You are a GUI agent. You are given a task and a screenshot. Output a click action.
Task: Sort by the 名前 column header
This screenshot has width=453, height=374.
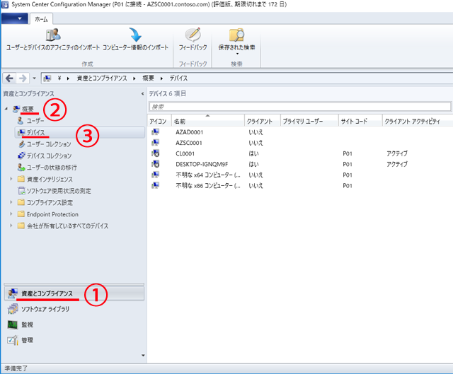tap(207, 122)
